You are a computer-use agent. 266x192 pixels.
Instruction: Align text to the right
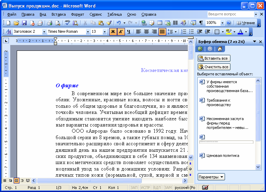tap(154, 32)
